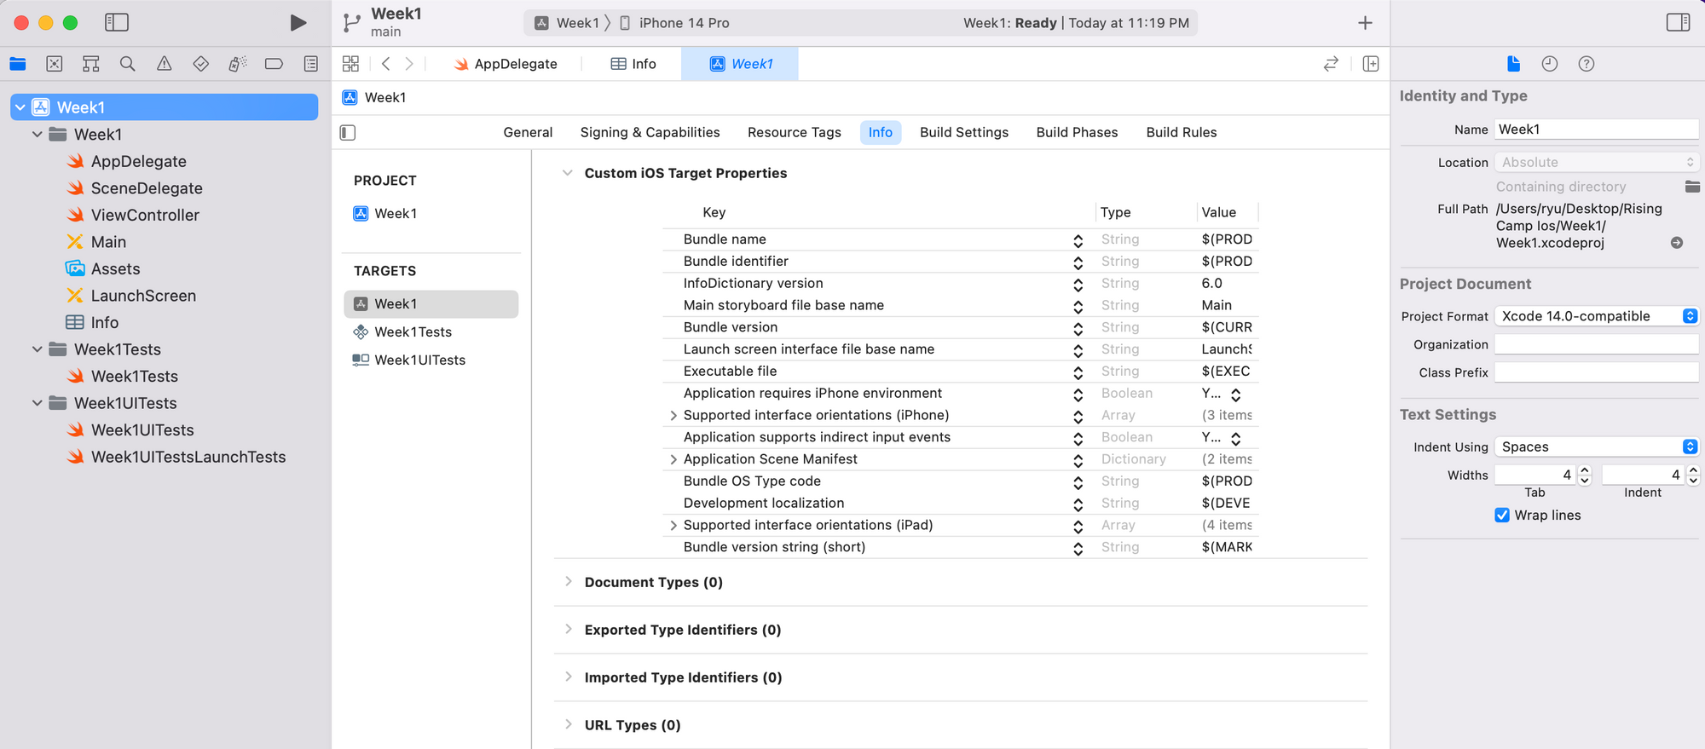The image size is (1705, 749).
Task: Show the History inspector
Action: pos(1550,64)
